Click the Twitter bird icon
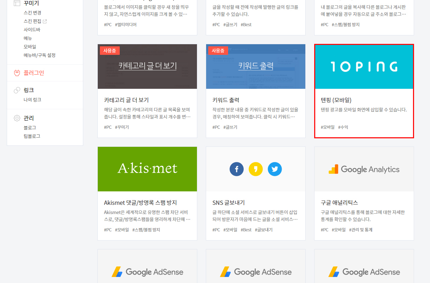 [275, 169]
